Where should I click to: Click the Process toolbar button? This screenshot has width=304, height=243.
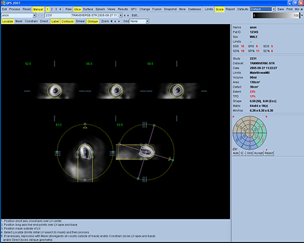coord(15,9)
